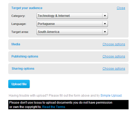The height and width of the screenshot is (115, 135).
Task: Click the Target area dropdown arrow
Action: point(105,32)
